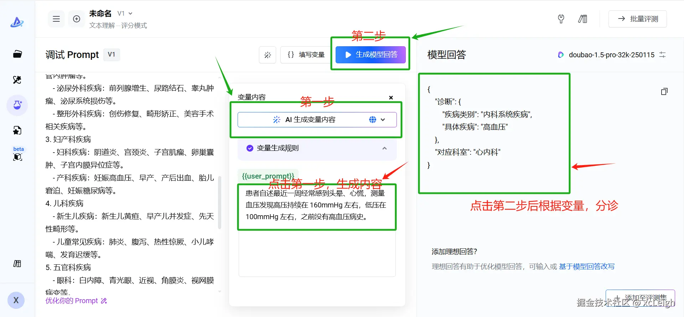Open the starred document icon in sidebar
Image resolution: width=684 pixels, height=317 pixels.
17,131
